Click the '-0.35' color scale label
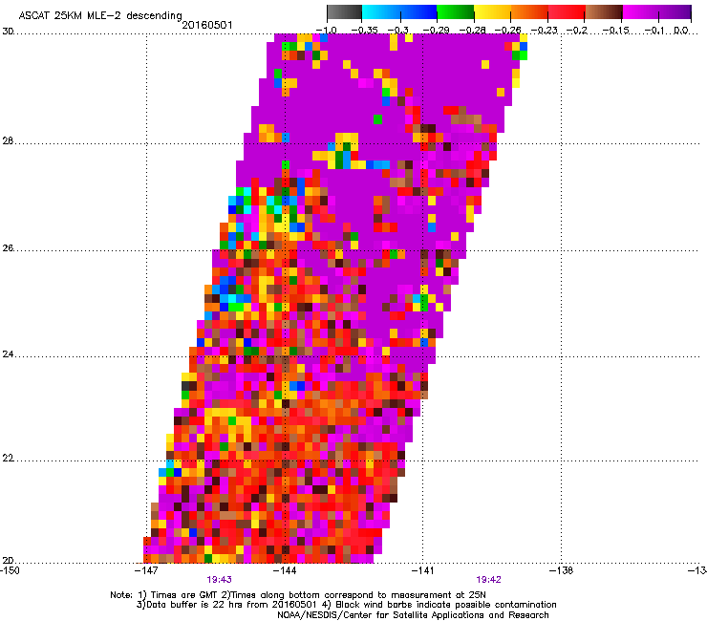Screen dimensions: 707x621 (x=364, y=31)
